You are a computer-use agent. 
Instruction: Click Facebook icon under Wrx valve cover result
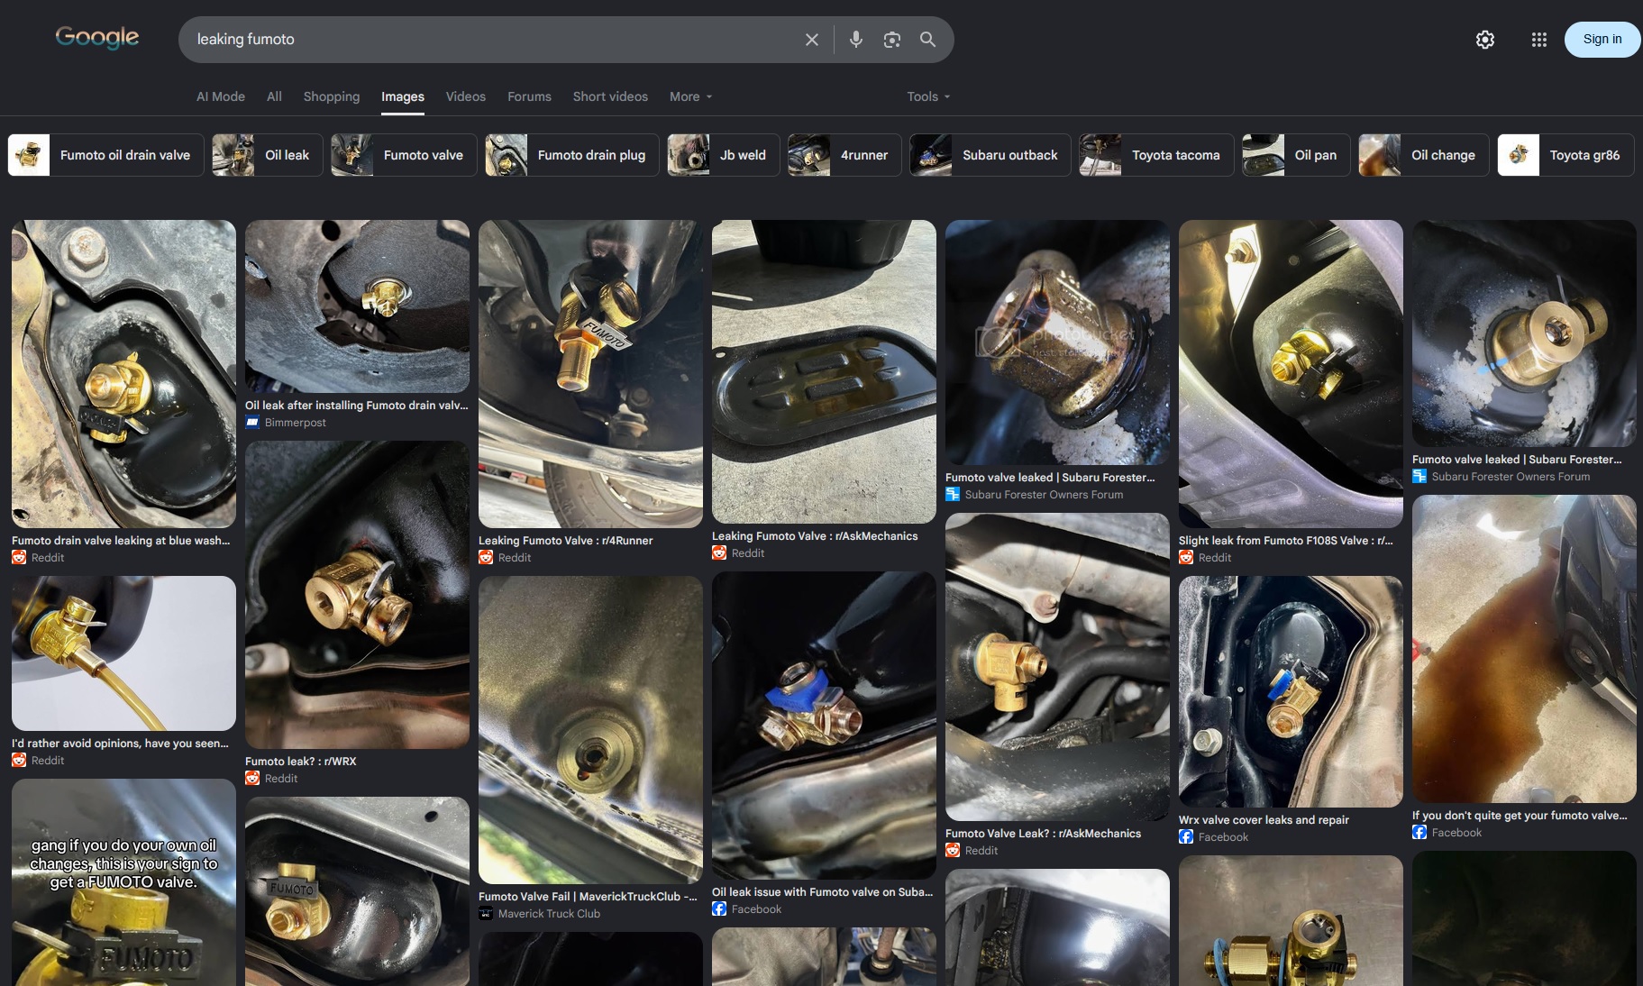point(1186,837)
